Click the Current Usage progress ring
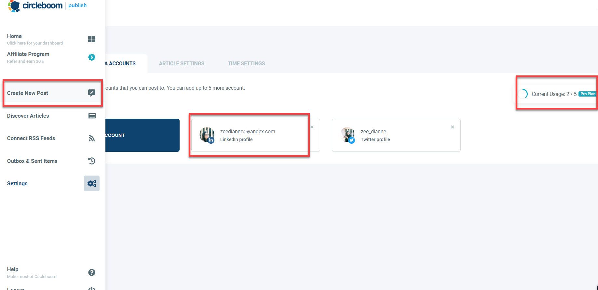 coord(523,94)
